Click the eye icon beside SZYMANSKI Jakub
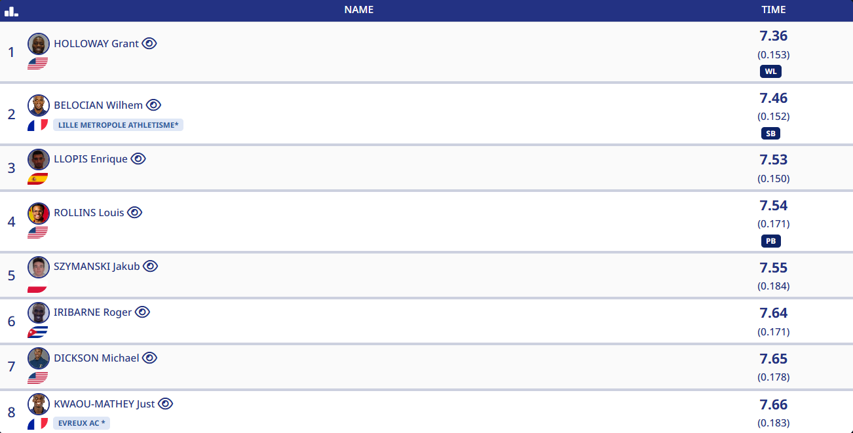 (x=151, y=267)
